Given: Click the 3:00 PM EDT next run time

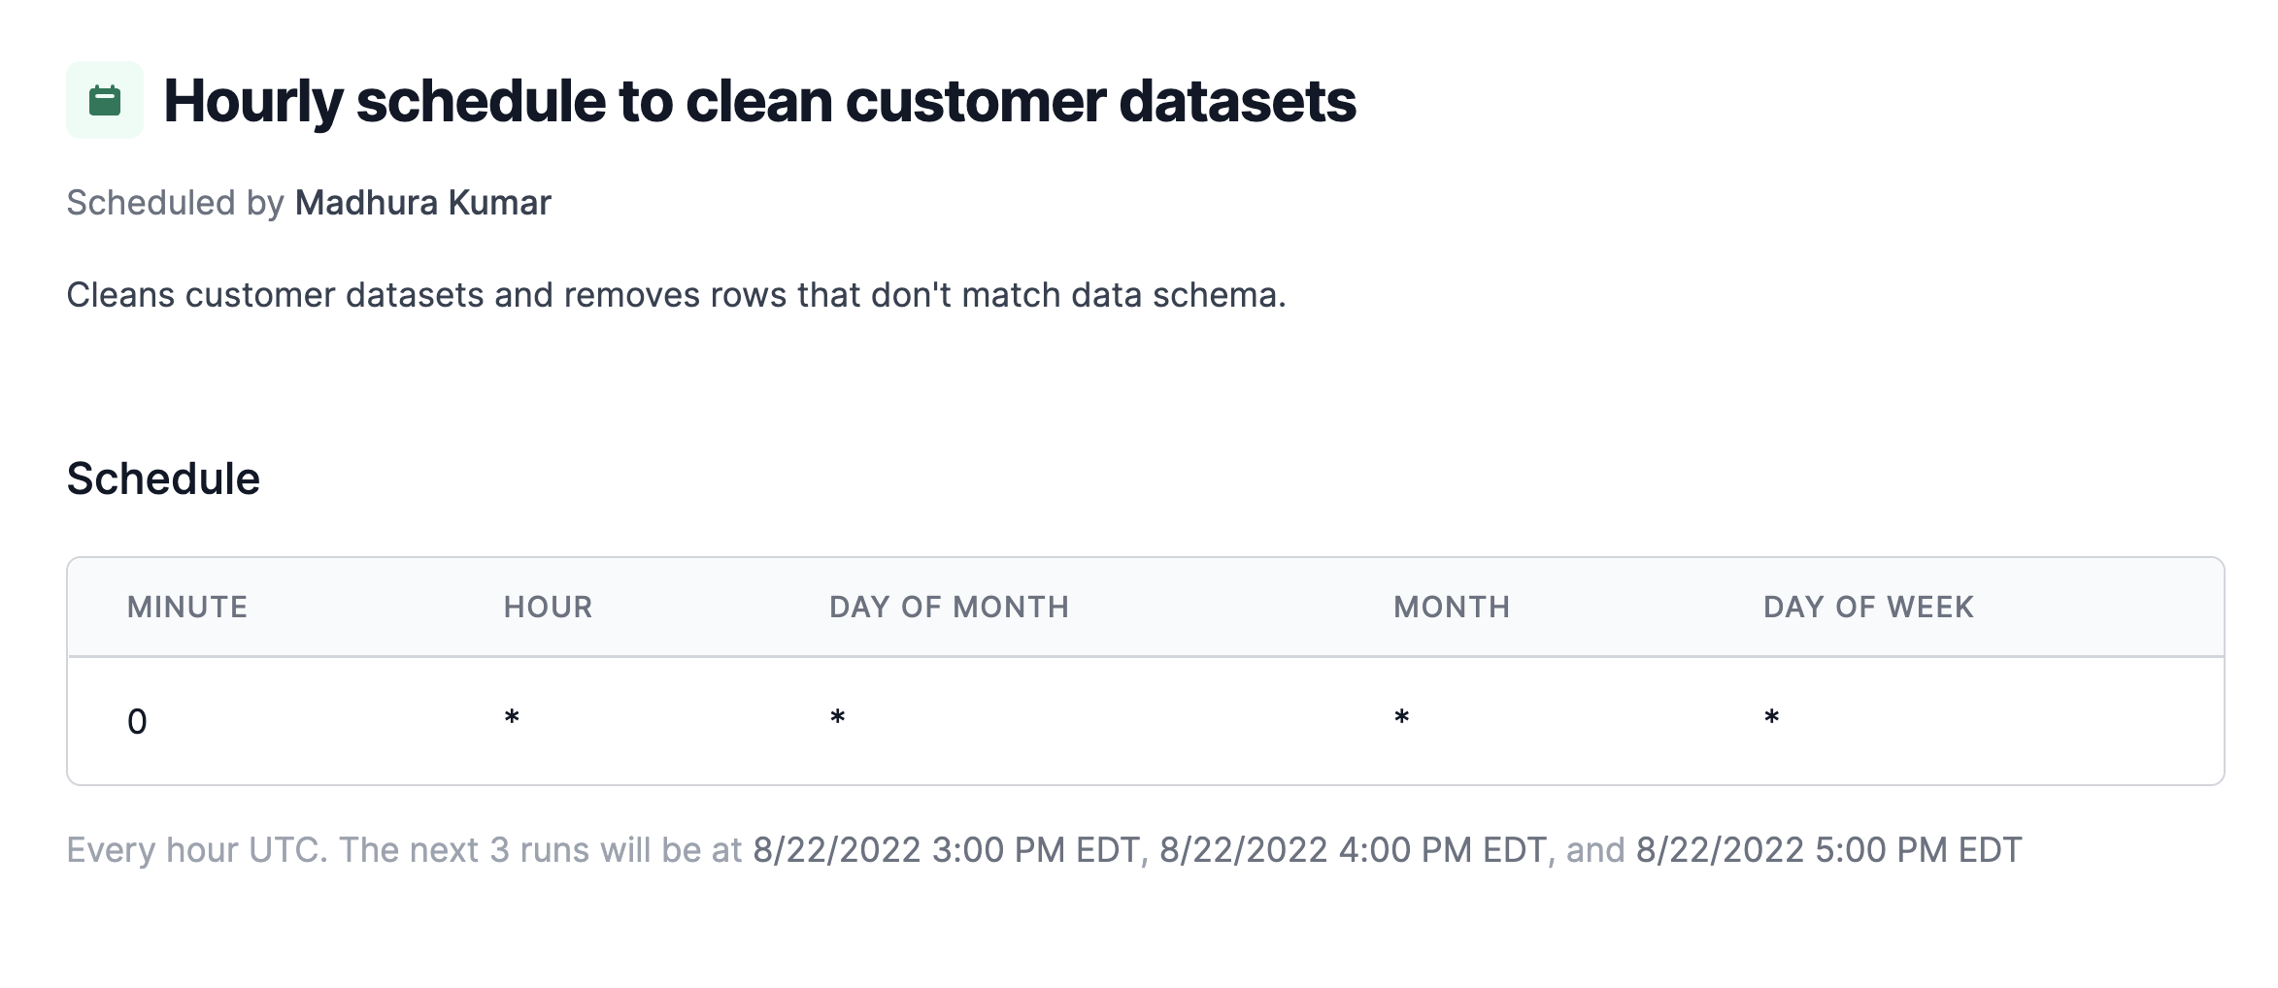Looking at the screenshot, I should pyautogui.click(x=946, y=850).
